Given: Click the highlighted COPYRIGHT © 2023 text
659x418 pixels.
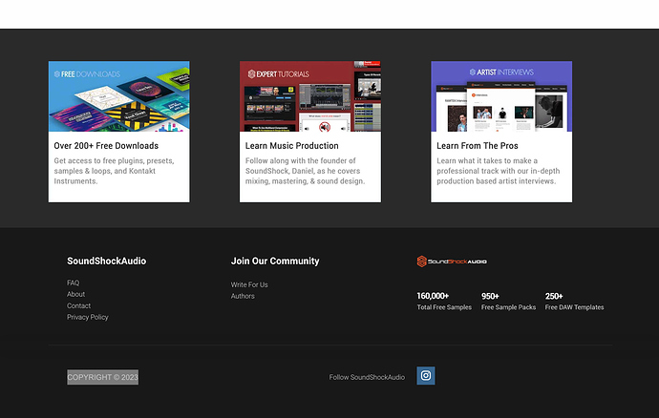Looking at the screenshot, I should tap(102, 377).
